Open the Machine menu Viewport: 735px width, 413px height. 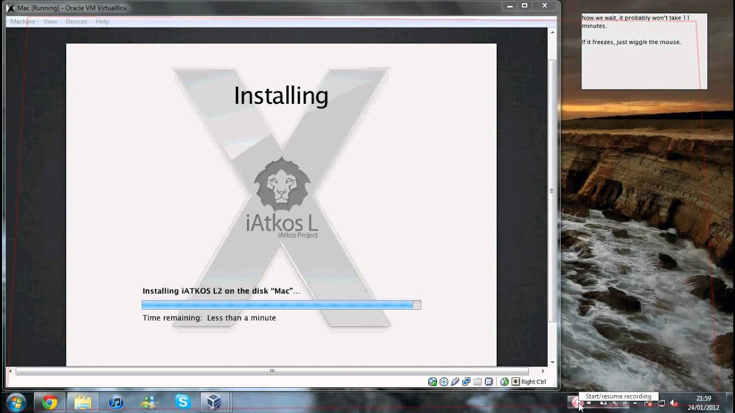pos(22,21)
